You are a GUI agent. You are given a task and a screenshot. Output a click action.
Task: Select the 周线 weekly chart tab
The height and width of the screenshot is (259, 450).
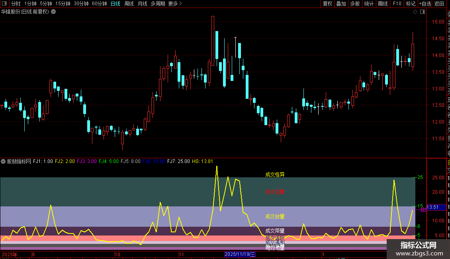(129, 4)
